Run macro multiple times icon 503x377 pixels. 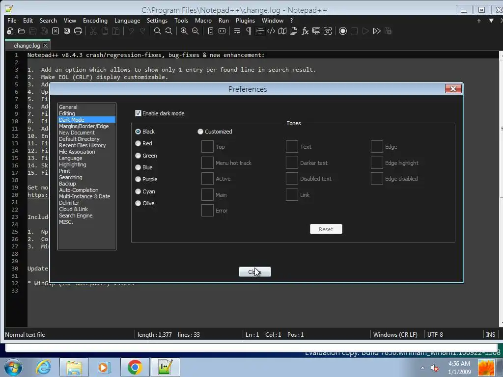coord(377,31)
